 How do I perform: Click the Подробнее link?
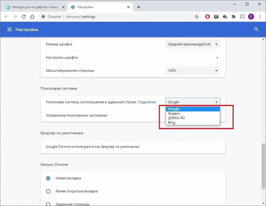coord(147,102)
